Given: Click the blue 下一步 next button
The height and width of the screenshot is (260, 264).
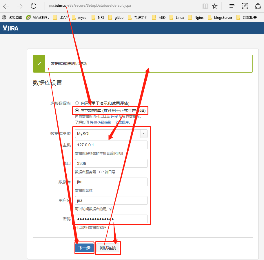Looking at the screenshot, I should 84,248.
